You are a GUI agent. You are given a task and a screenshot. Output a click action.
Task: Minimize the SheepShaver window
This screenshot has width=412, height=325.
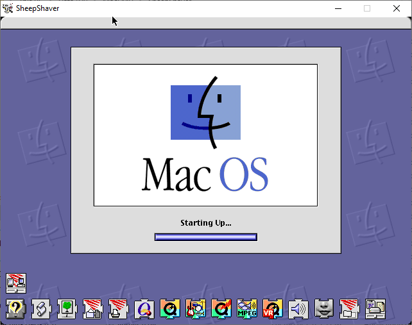click(x=338, y=8)
